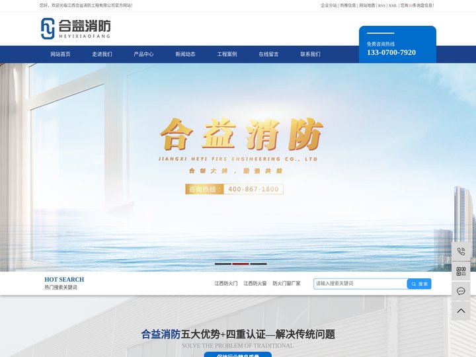Open 新闻动态 menu item
This screenshot has width=476, height=357.
(185, 54)
